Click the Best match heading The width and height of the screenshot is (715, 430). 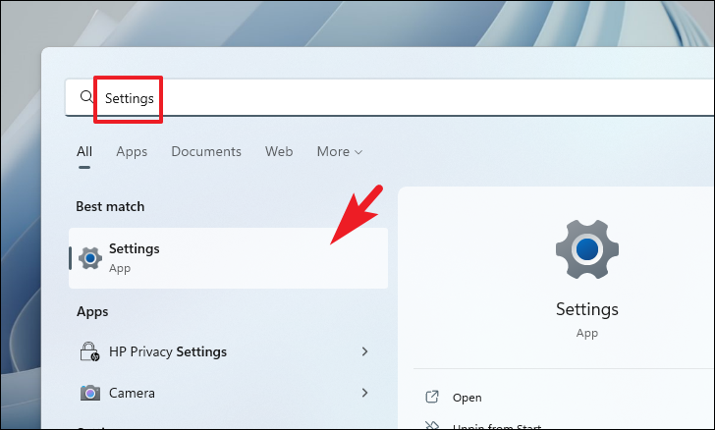pyautogui.click(x=110, y=206)
